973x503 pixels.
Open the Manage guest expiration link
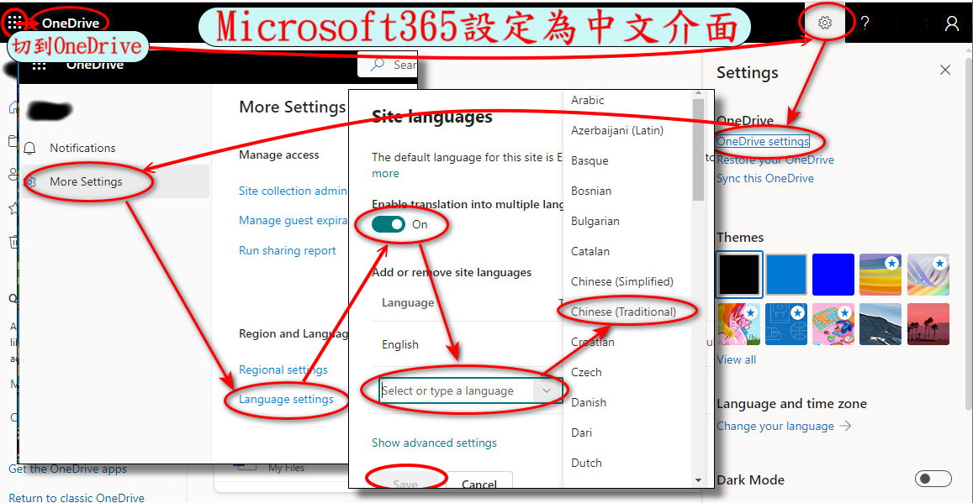tap(293, 221)
